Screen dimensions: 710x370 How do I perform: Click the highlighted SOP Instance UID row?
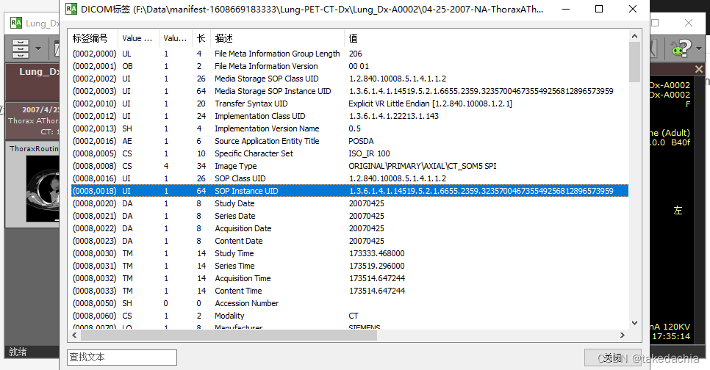coord(350,191)
